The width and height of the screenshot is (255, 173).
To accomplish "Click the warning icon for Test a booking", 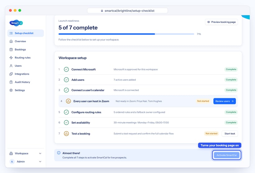I will tap(66, 134).
